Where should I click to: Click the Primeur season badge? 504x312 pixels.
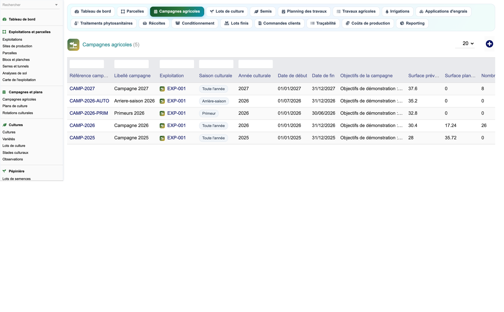pyautogui.click(x=209, y=113)
